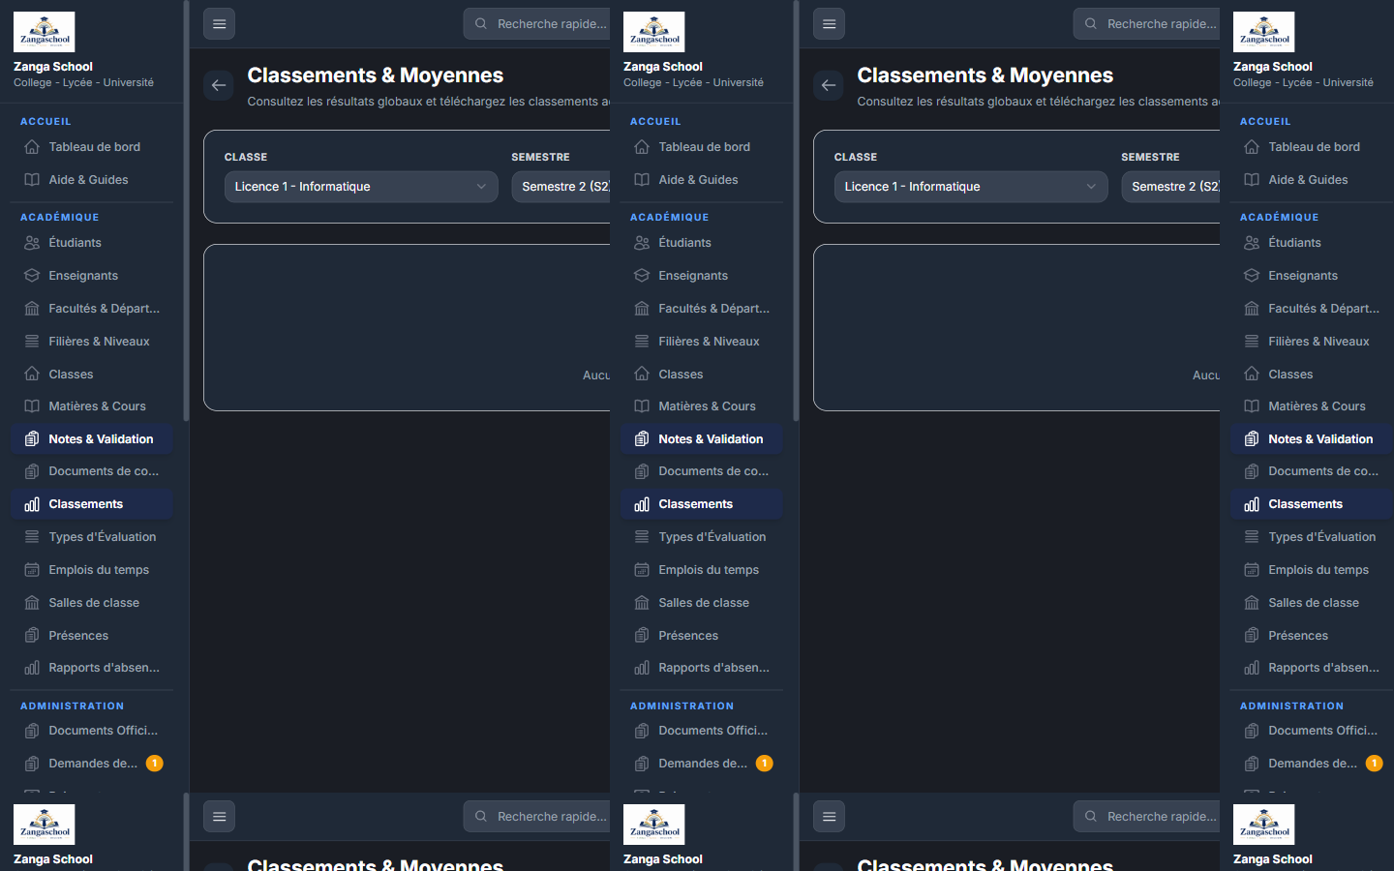Go to Enseignants label in the right sidebar
The image size is (1394, 871).
tap(1303, 276)
